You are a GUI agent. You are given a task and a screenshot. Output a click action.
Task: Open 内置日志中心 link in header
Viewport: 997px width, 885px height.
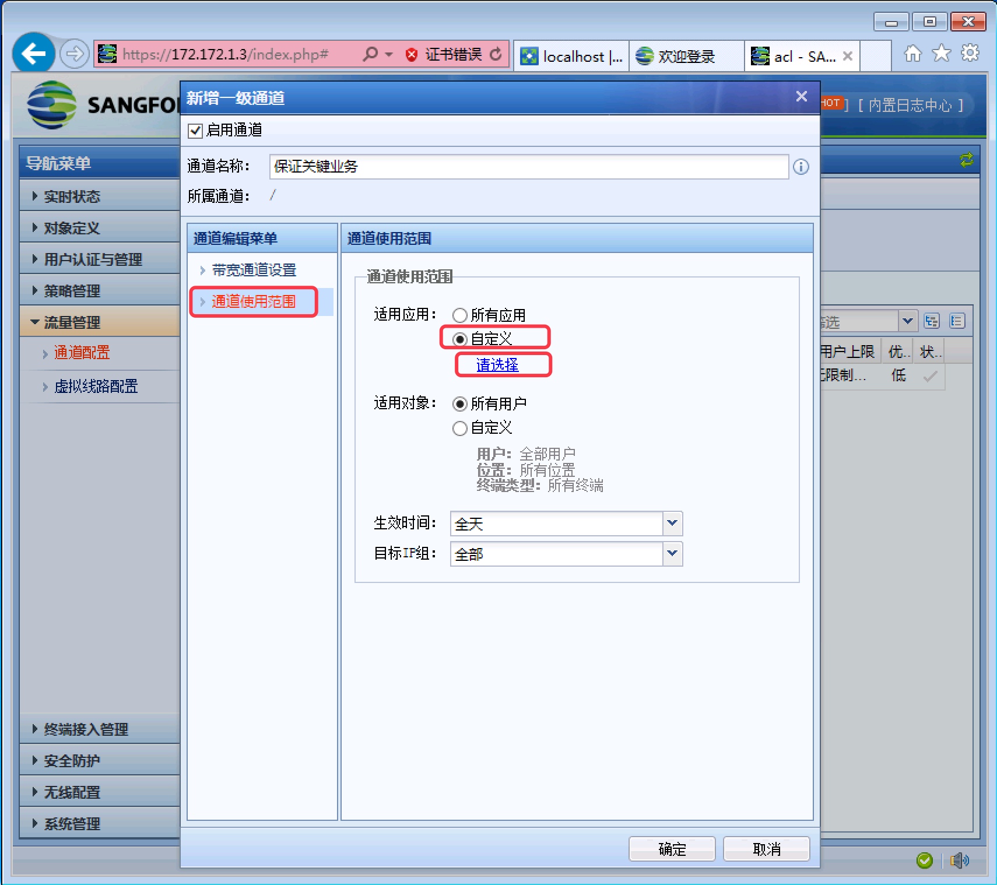tap(910, 106)
